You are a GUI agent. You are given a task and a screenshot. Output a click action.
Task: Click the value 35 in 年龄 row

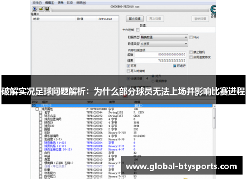[x=135, y=133]
